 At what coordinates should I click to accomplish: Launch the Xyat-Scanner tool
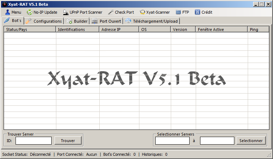143,12
